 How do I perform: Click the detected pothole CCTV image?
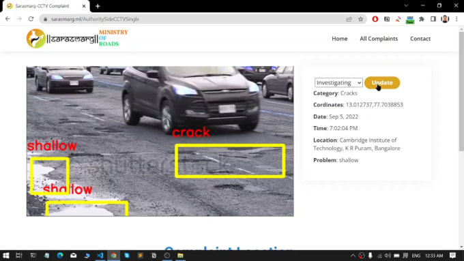click(x=160, y=141)
